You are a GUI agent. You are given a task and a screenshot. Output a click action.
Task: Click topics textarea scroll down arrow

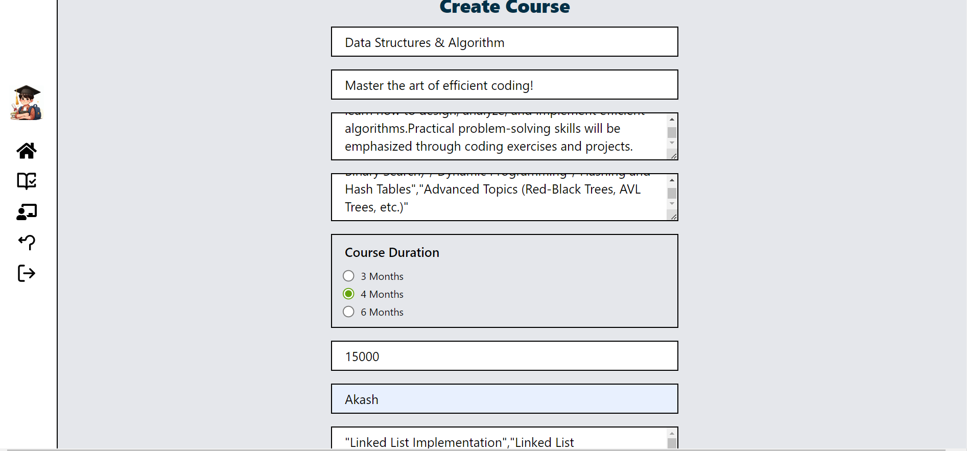[x=672, y=204]
